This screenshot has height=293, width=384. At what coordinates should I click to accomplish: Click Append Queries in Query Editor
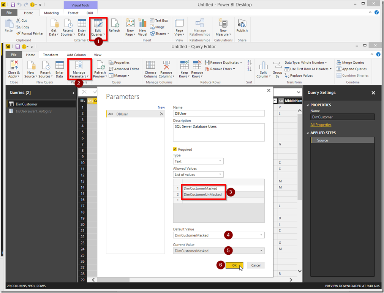[x=352, y=69]
